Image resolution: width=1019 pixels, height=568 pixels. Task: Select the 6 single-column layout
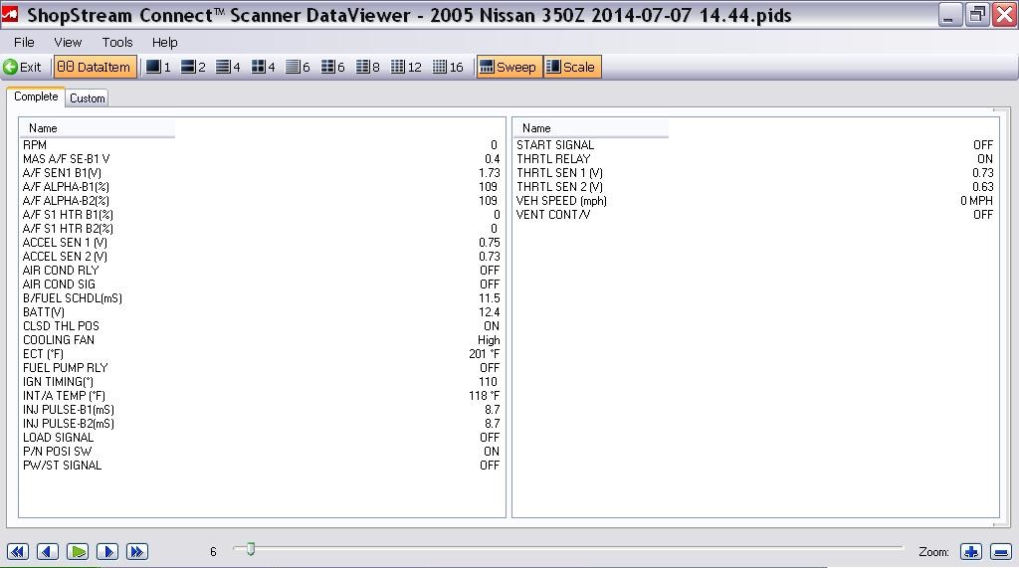[x=298, y=67]
